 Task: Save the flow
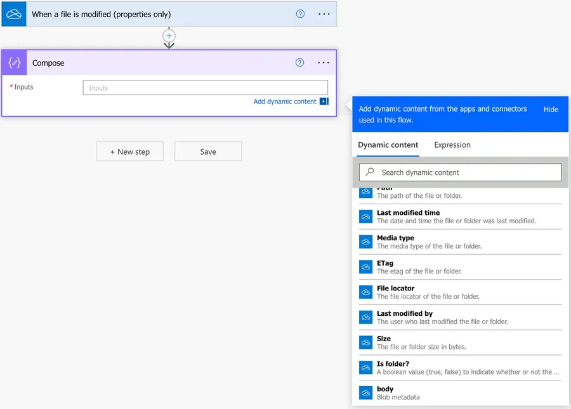[x=208, y=152]
